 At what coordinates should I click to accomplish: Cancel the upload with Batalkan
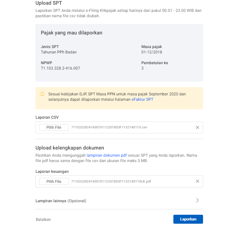coord(43,219)
